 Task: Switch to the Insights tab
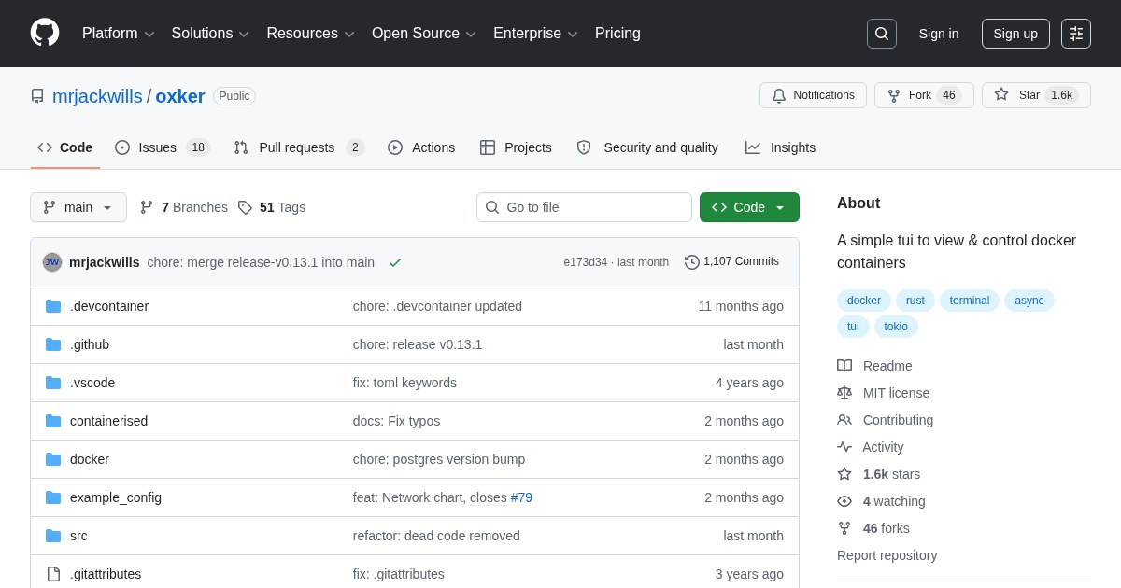pyautogui.click(x=780, y=147)
